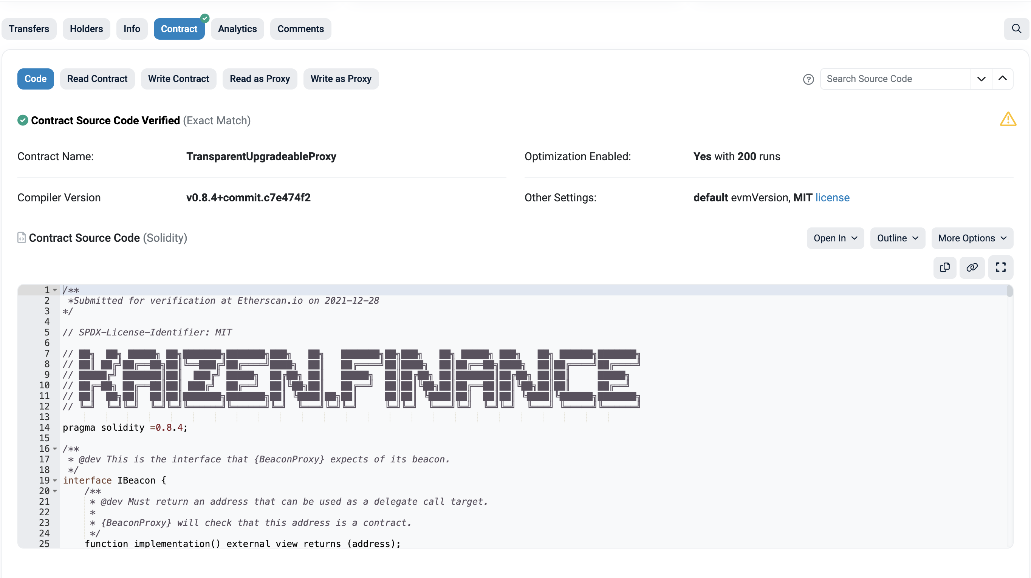
Task: Click the permalink chain icon
Action: (972, 267)
